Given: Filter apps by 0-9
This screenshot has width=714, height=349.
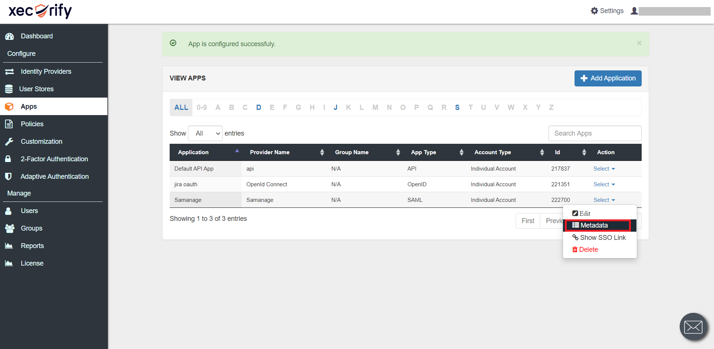Looking at the screenshot, I should coord(202,107).
